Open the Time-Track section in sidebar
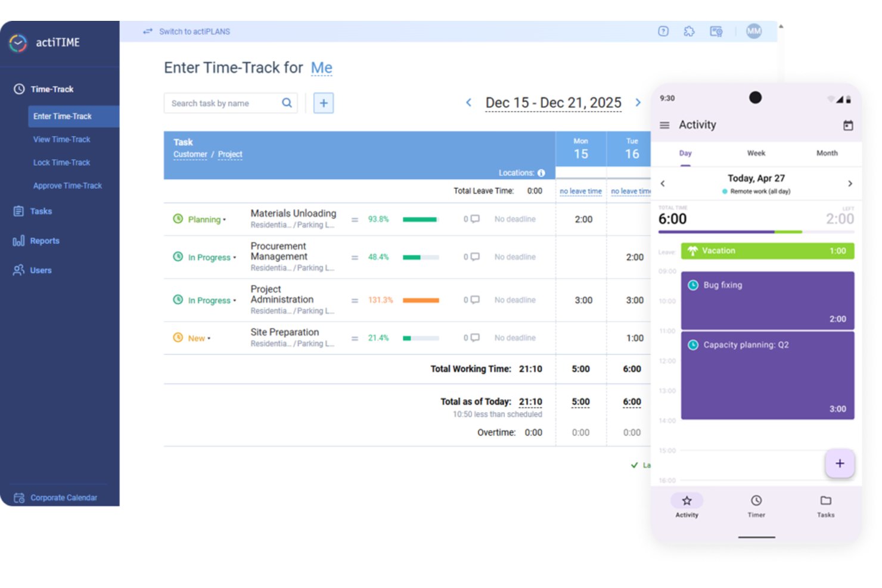The image size is (882, 588). pyautogui.click(x=44, y=89)
